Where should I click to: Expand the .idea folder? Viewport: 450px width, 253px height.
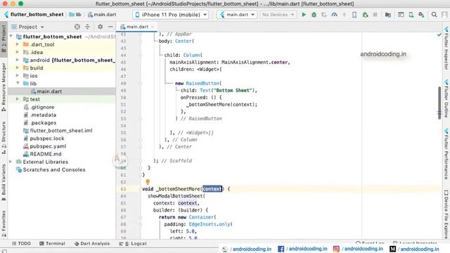click(18, 52)
